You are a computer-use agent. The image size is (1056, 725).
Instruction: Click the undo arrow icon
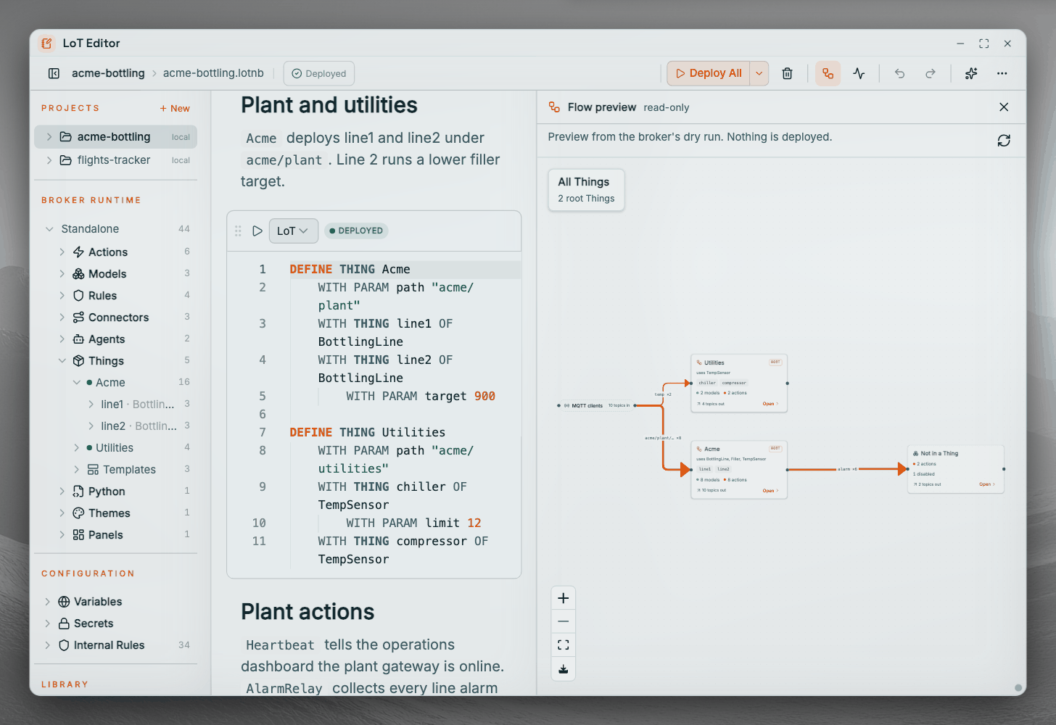pos(899,73)
